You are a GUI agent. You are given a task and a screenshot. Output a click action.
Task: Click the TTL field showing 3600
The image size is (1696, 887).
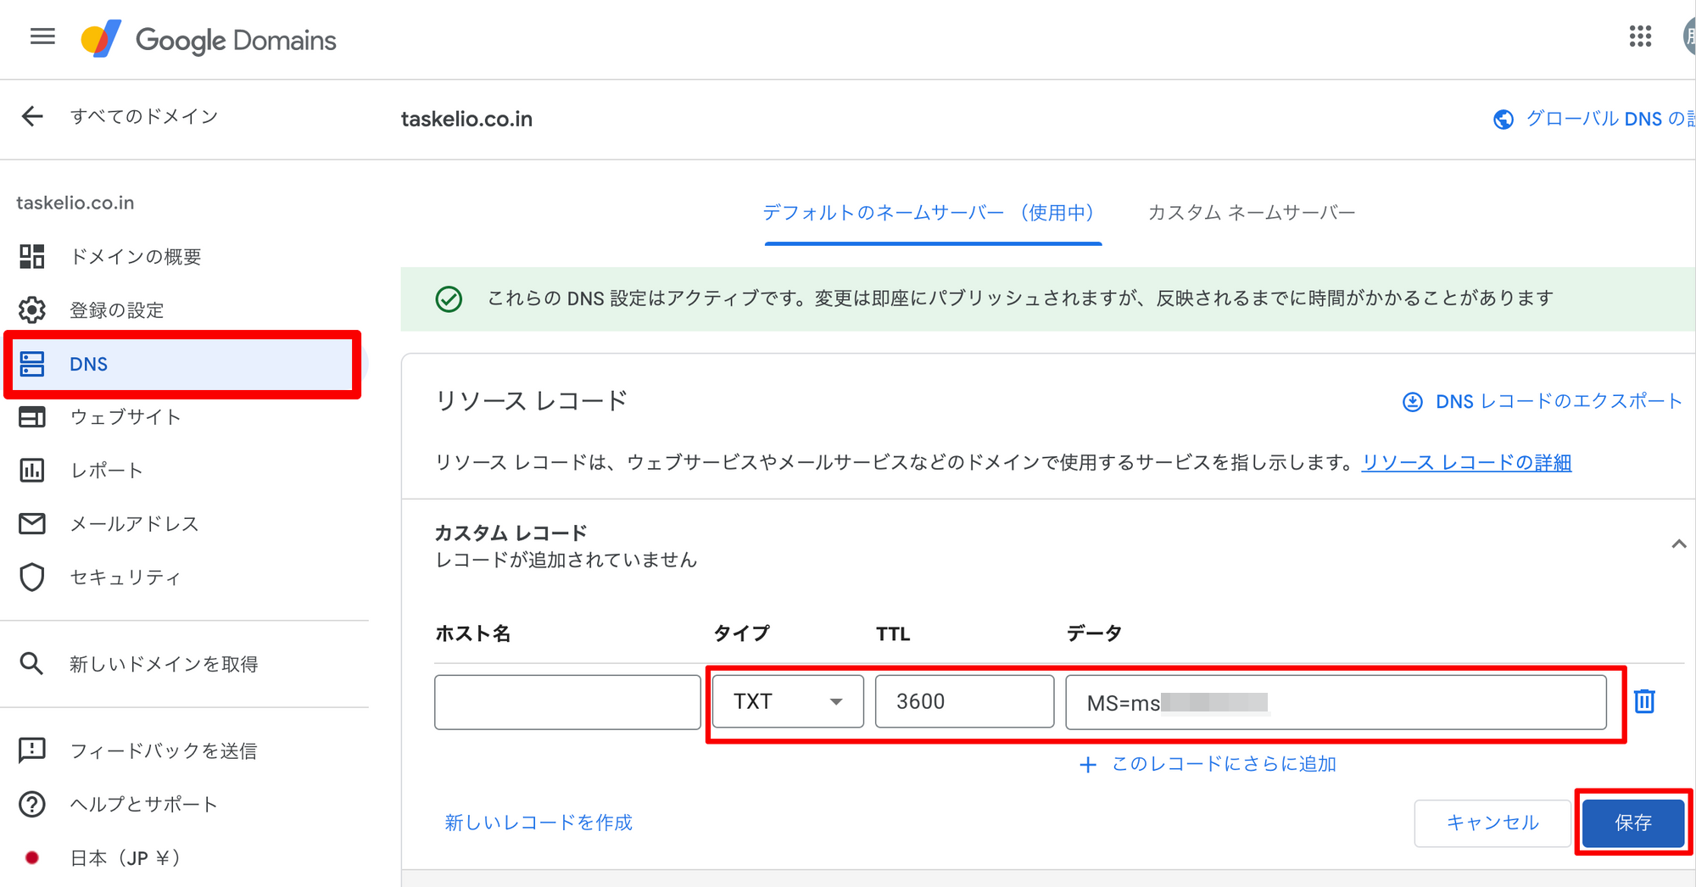click(x=964, y=701)
